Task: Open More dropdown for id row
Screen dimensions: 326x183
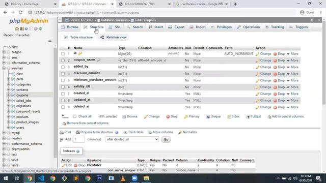Action: [x=292, y=54]
